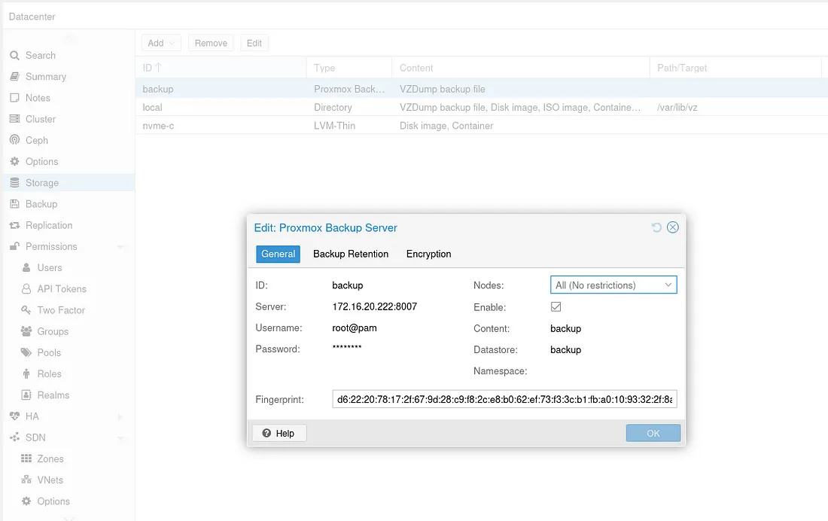Click the Help button label
This screenshot has height=521, width=828.
tap(285, 433)
